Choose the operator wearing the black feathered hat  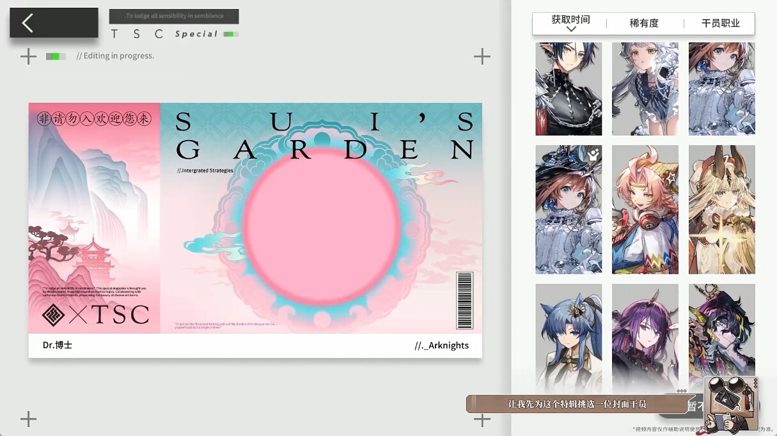[569, 210]
